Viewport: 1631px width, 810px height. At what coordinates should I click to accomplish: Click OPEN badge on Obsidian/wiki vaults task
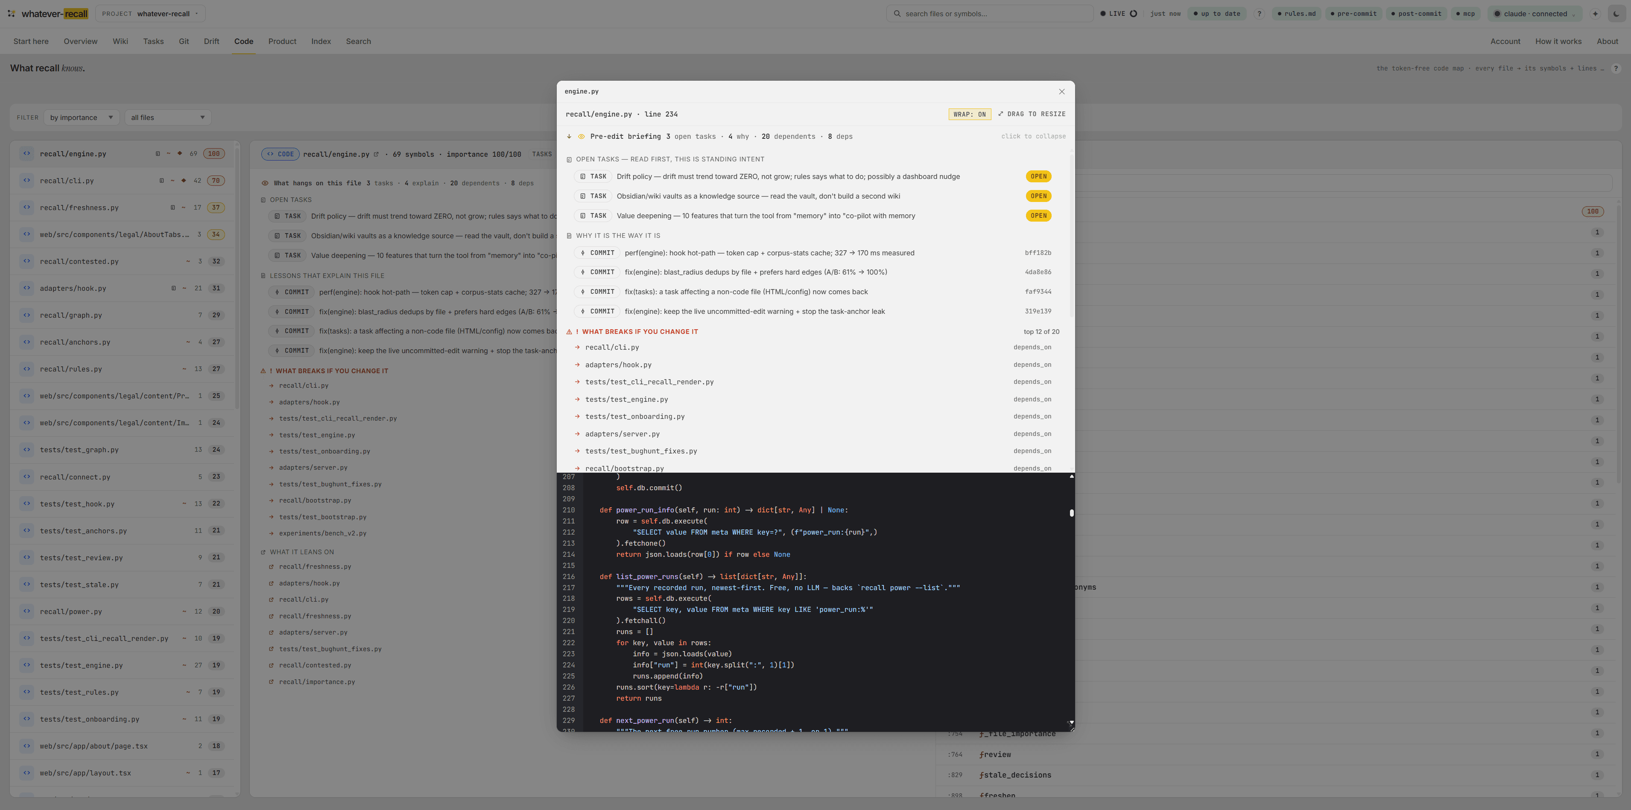coord(1038,196)
